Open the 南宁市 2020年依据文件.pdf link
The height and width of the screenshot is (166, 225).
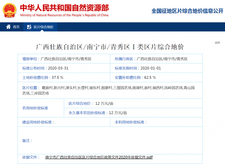click(x=99, y=157)
